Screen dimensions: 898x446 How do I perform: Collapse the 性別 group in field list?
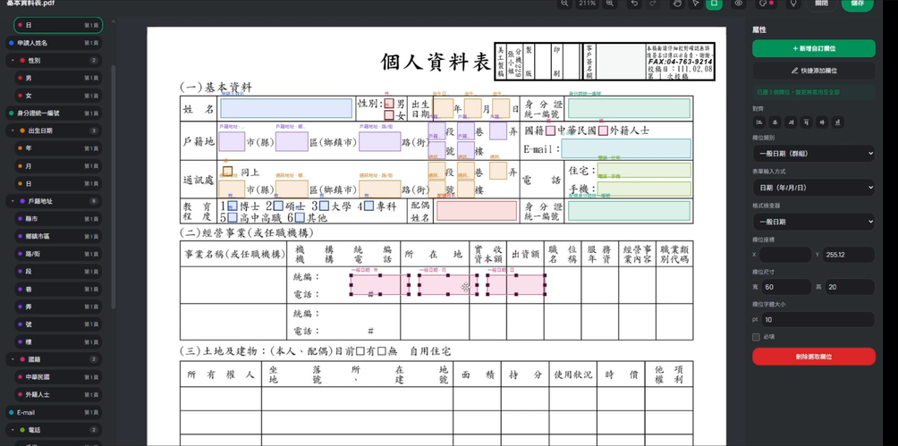(13, 60)
